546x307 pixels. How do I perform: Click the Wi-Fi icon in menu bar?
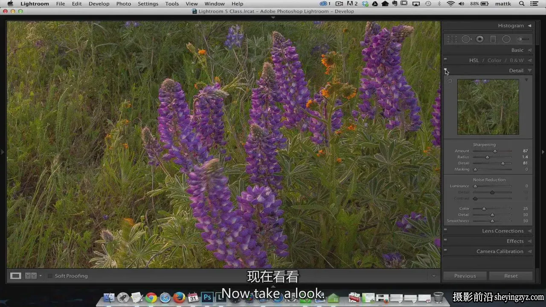pyautogui.click(x=450, y=4)
